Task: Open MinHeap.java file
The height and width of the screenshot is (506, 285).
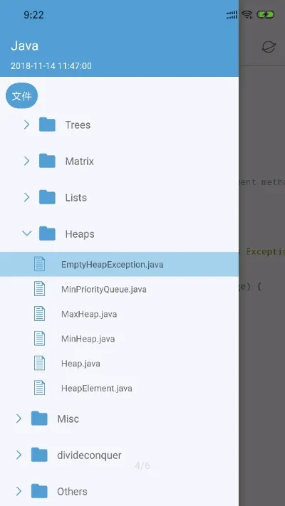Action: tap(119, 339)
